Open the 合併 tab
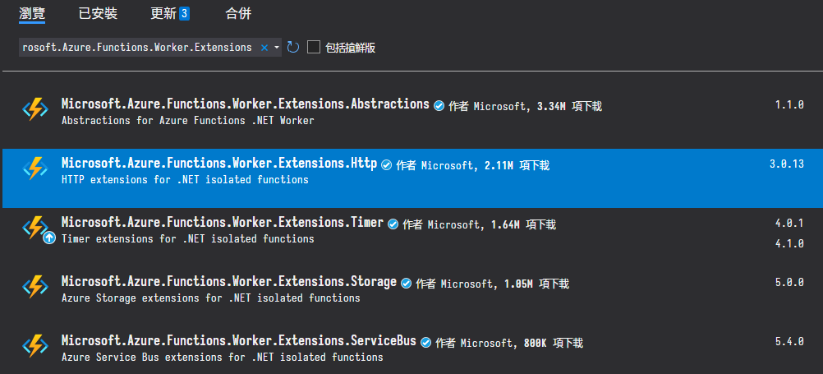The width and height of the screenshot is (823, 374). (238, 14)
